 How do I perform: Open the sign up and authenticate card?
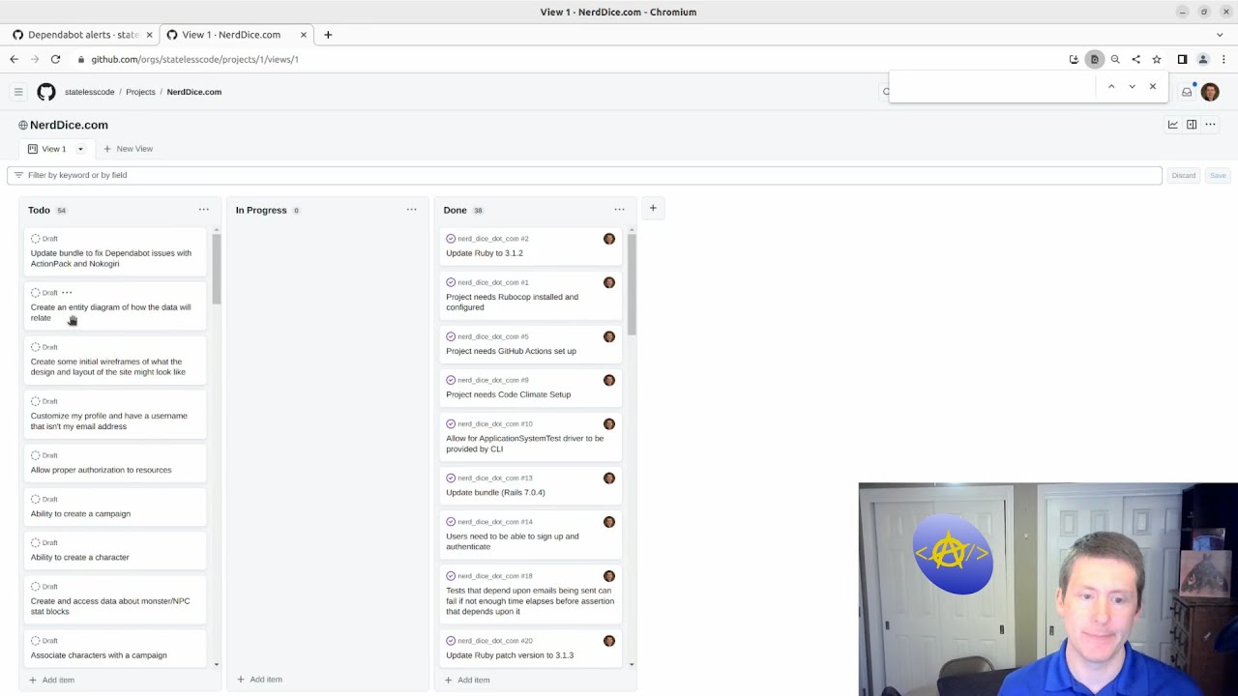tap(530, 536)
